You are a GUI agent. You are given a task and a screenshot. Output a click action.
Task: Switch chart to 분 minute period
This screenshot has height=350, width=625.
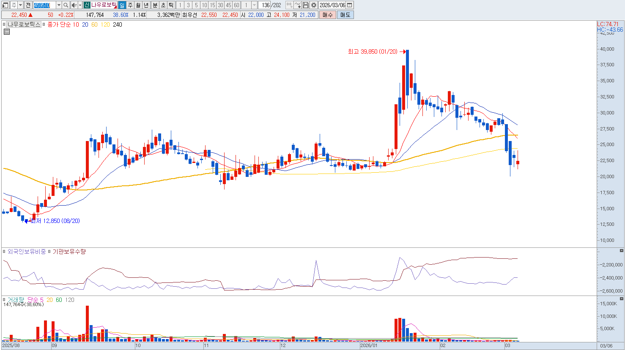click(x=155, y=5)
